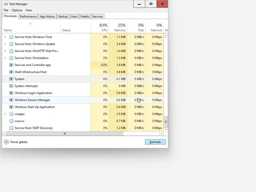This screenshot has width=256, height=192.
Task: Switch to the Services tab
Action: tap(97, 16)
